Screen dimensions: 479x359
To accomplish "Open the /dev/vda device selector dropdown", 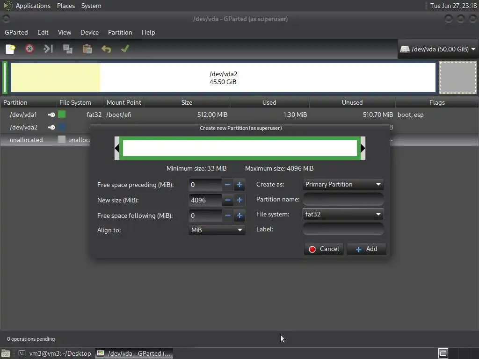I will pyautogui.click(x=438, y=49).
